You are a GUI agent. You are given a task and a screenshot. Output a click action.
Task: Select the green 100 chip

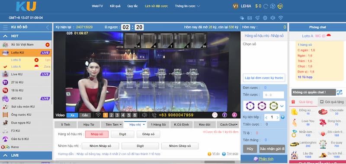[274, 106]
